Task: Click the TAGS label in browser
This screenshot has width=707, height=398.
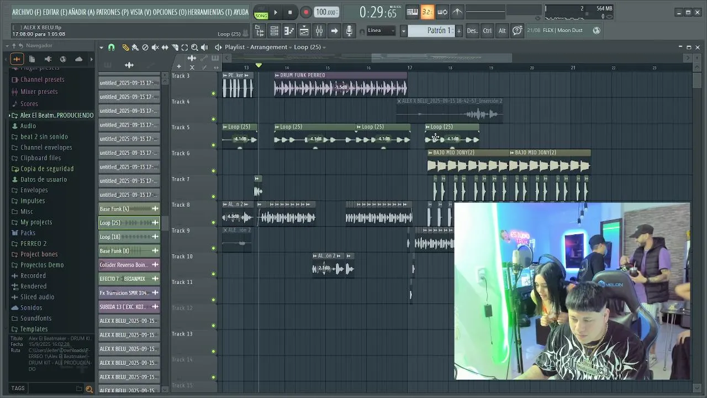Action: [18, 389]
